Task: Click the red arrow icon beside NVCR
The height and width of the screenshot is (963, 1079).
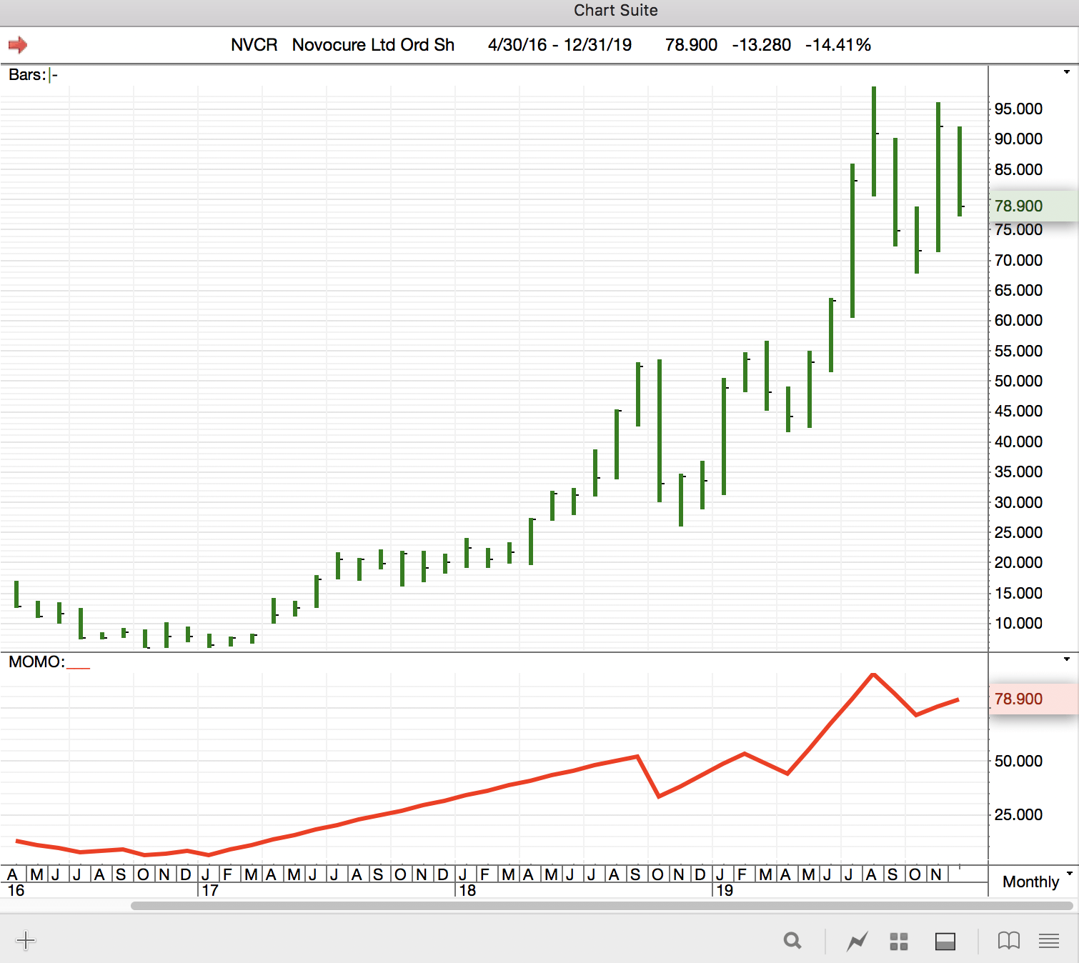Action: 18,45
